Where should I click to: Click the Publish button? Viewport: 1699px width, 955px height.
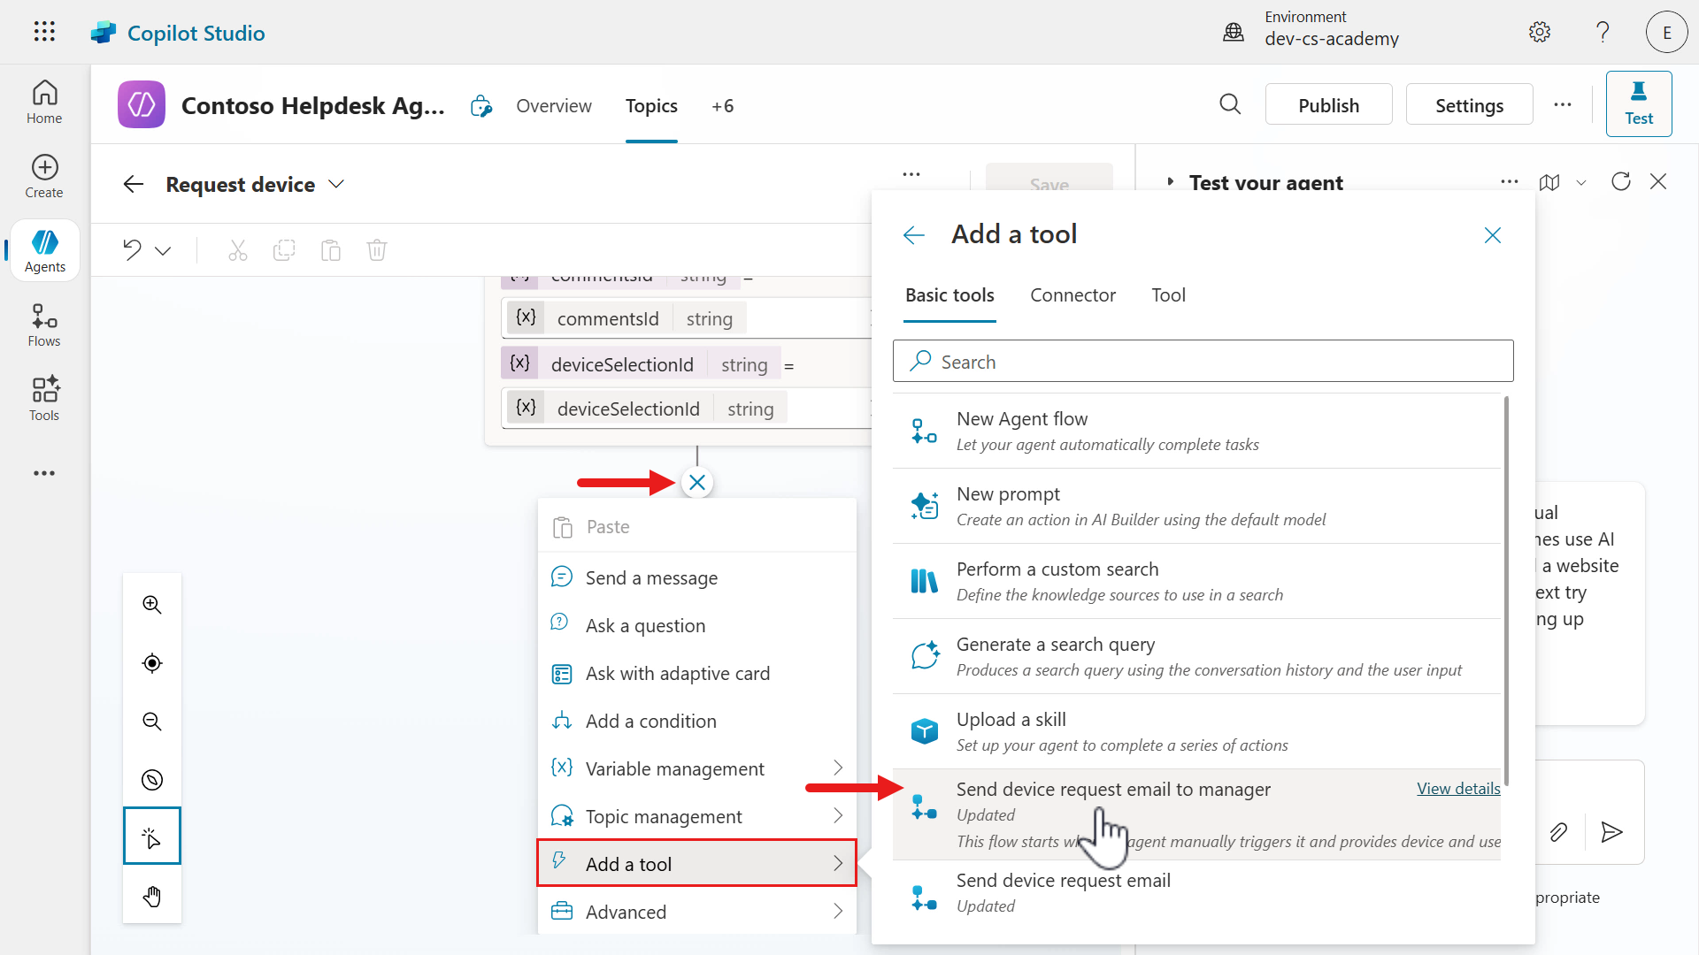[x=1328, y=105]
